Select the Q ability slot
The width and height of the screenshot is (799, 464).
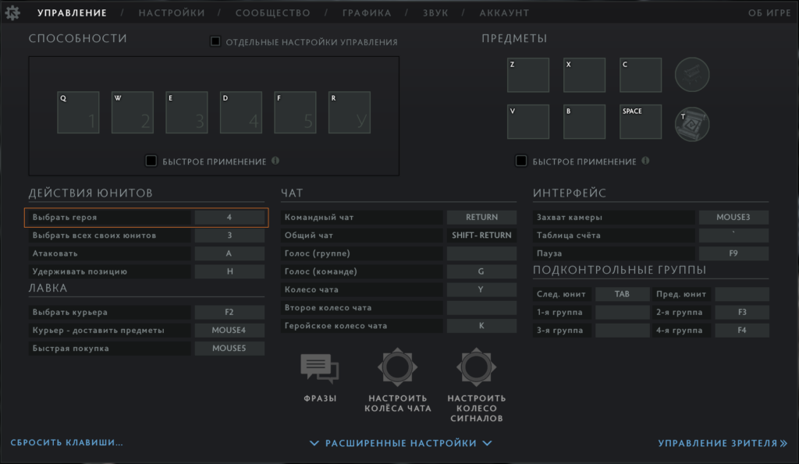(79, 112)
